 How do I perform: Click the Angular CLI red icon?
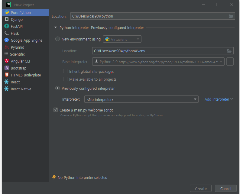[x=7, y=61]
